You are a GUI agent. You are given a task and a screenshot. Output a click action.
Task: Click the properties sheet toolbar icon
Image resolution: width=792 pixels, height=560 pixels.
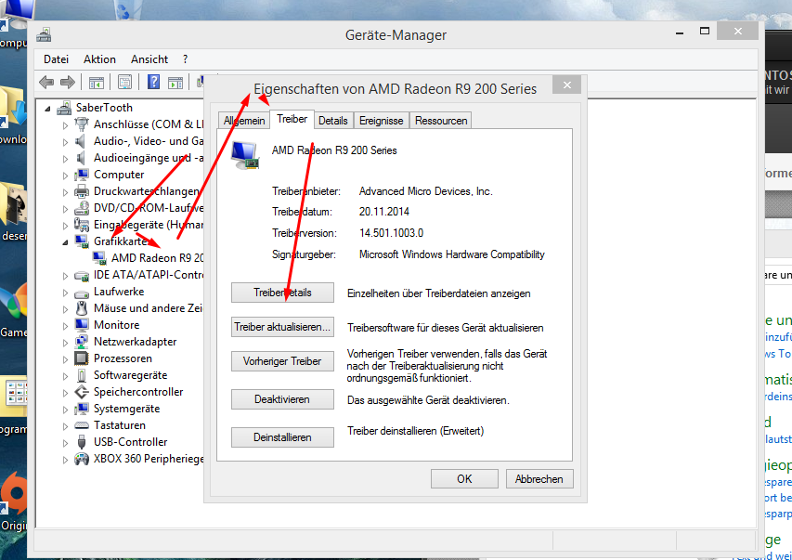coord(124,82)
